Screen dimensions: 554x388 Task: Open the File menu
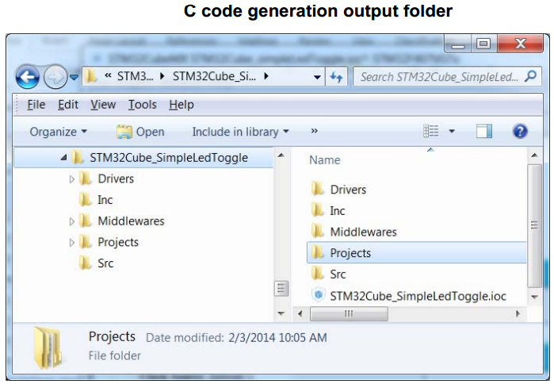click(x=36, y=105)
